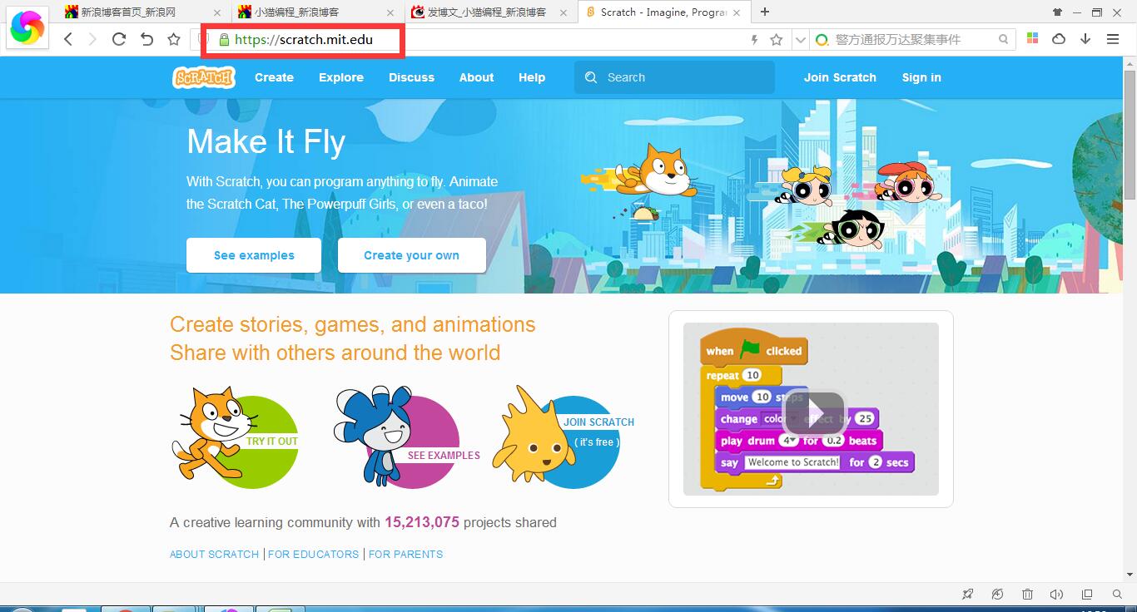The image size is (1137, 612).
Task: Click the 360 browser logo icon
Action: coord(27,28)
